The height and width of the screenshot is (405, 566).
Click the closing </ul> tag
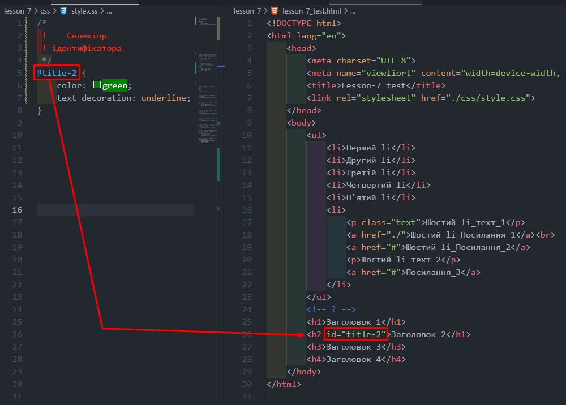click(319, 297)
